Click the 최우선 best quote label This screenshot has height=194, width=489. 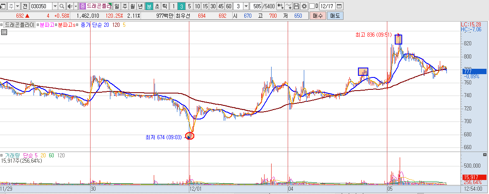point(183,16)
